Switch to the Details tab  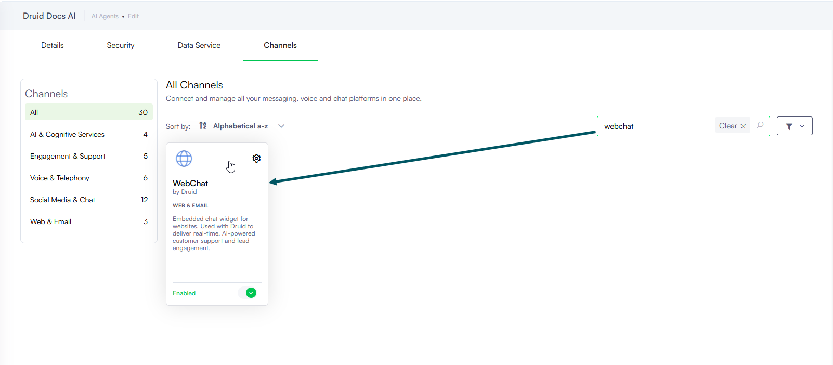(x=53, y=45)
